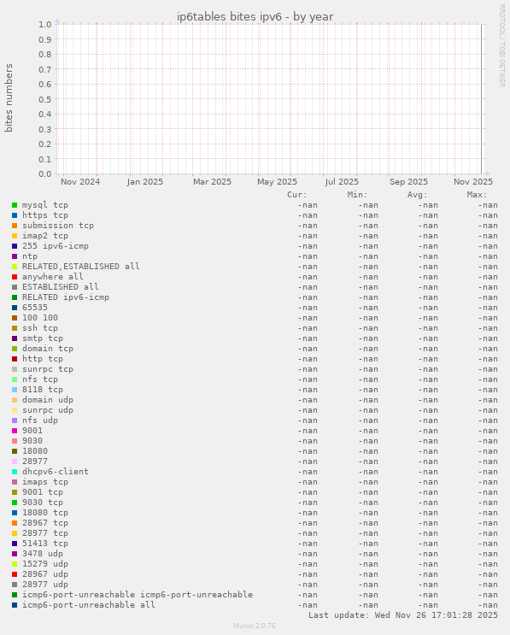This screenshot has width=510, height=635.
Task: Click the 'Last update' timestamp text
Action: point(403,615)
